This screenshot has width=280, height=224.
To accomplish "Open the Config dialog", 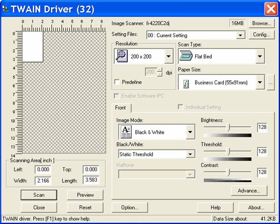I will pos(261,35).
